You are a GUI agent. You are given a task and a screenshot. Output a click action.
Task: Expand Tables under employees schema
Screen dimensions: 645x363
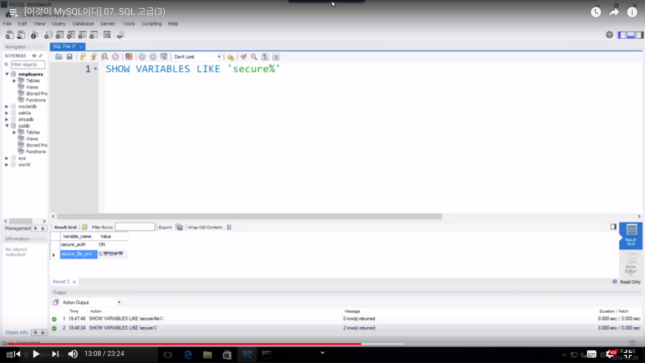14,81
